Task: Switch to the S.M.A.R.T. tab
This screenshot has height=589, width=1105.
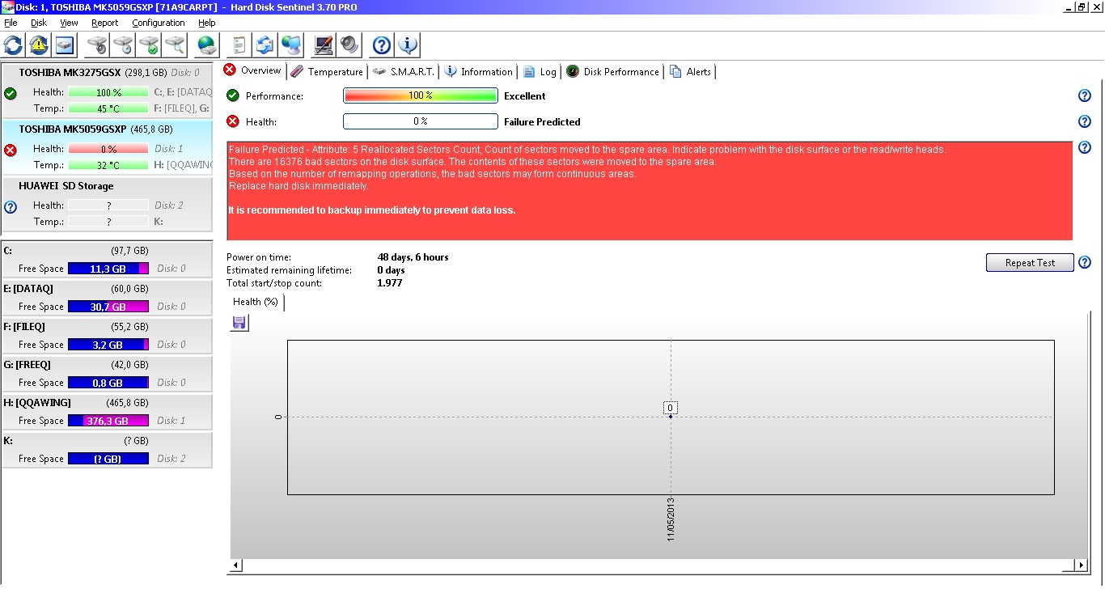Action: tap(404, 72)
